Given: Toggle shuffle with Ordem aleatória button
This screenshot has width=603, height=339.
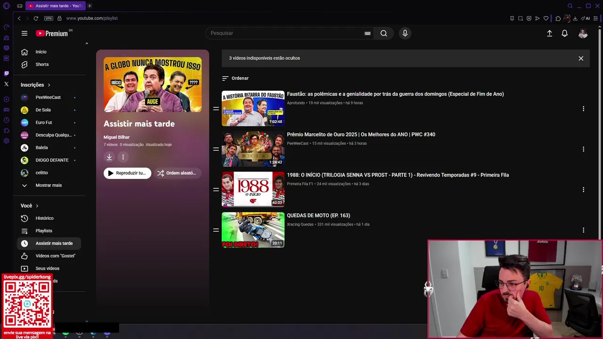Looking at the screenshot, I should 177,173.
